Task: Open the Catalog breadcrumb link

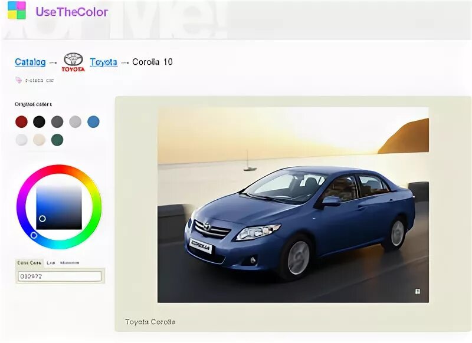Action: [x=30, y=62]
